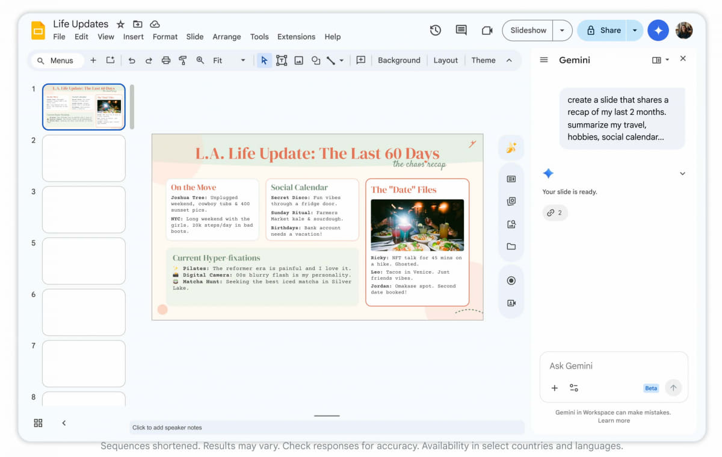Click the record circle icon in side rail
The image size is (722, 457).
(511, 280)
